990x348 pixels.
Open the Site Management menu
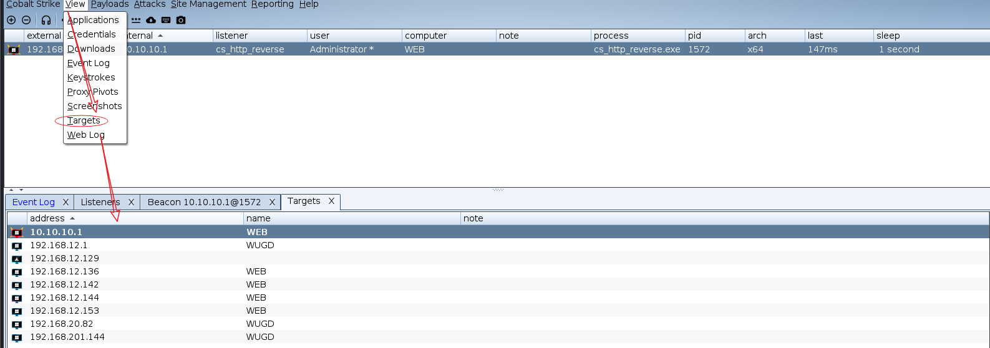[x=208, y=4]
